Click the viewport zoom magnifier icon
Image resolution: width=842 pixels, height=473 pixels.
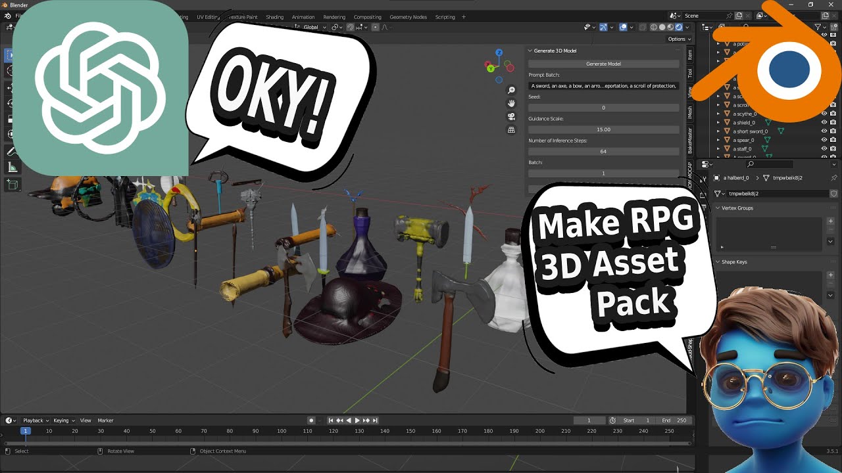click(511, 90)
